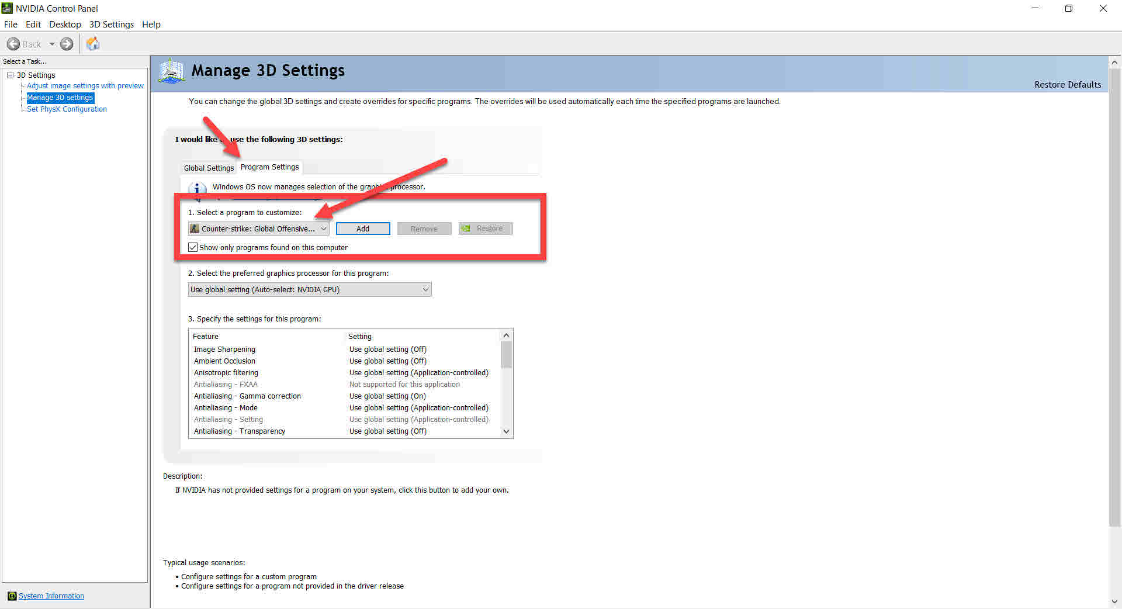
Task: Open the Help menu
Action: point(151,25)
